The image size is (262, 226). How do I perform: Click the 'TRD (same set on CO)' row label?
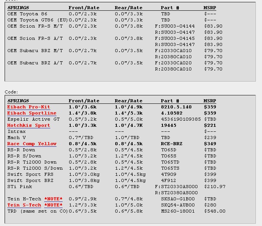pyautogui.click(x=37, y=211)
